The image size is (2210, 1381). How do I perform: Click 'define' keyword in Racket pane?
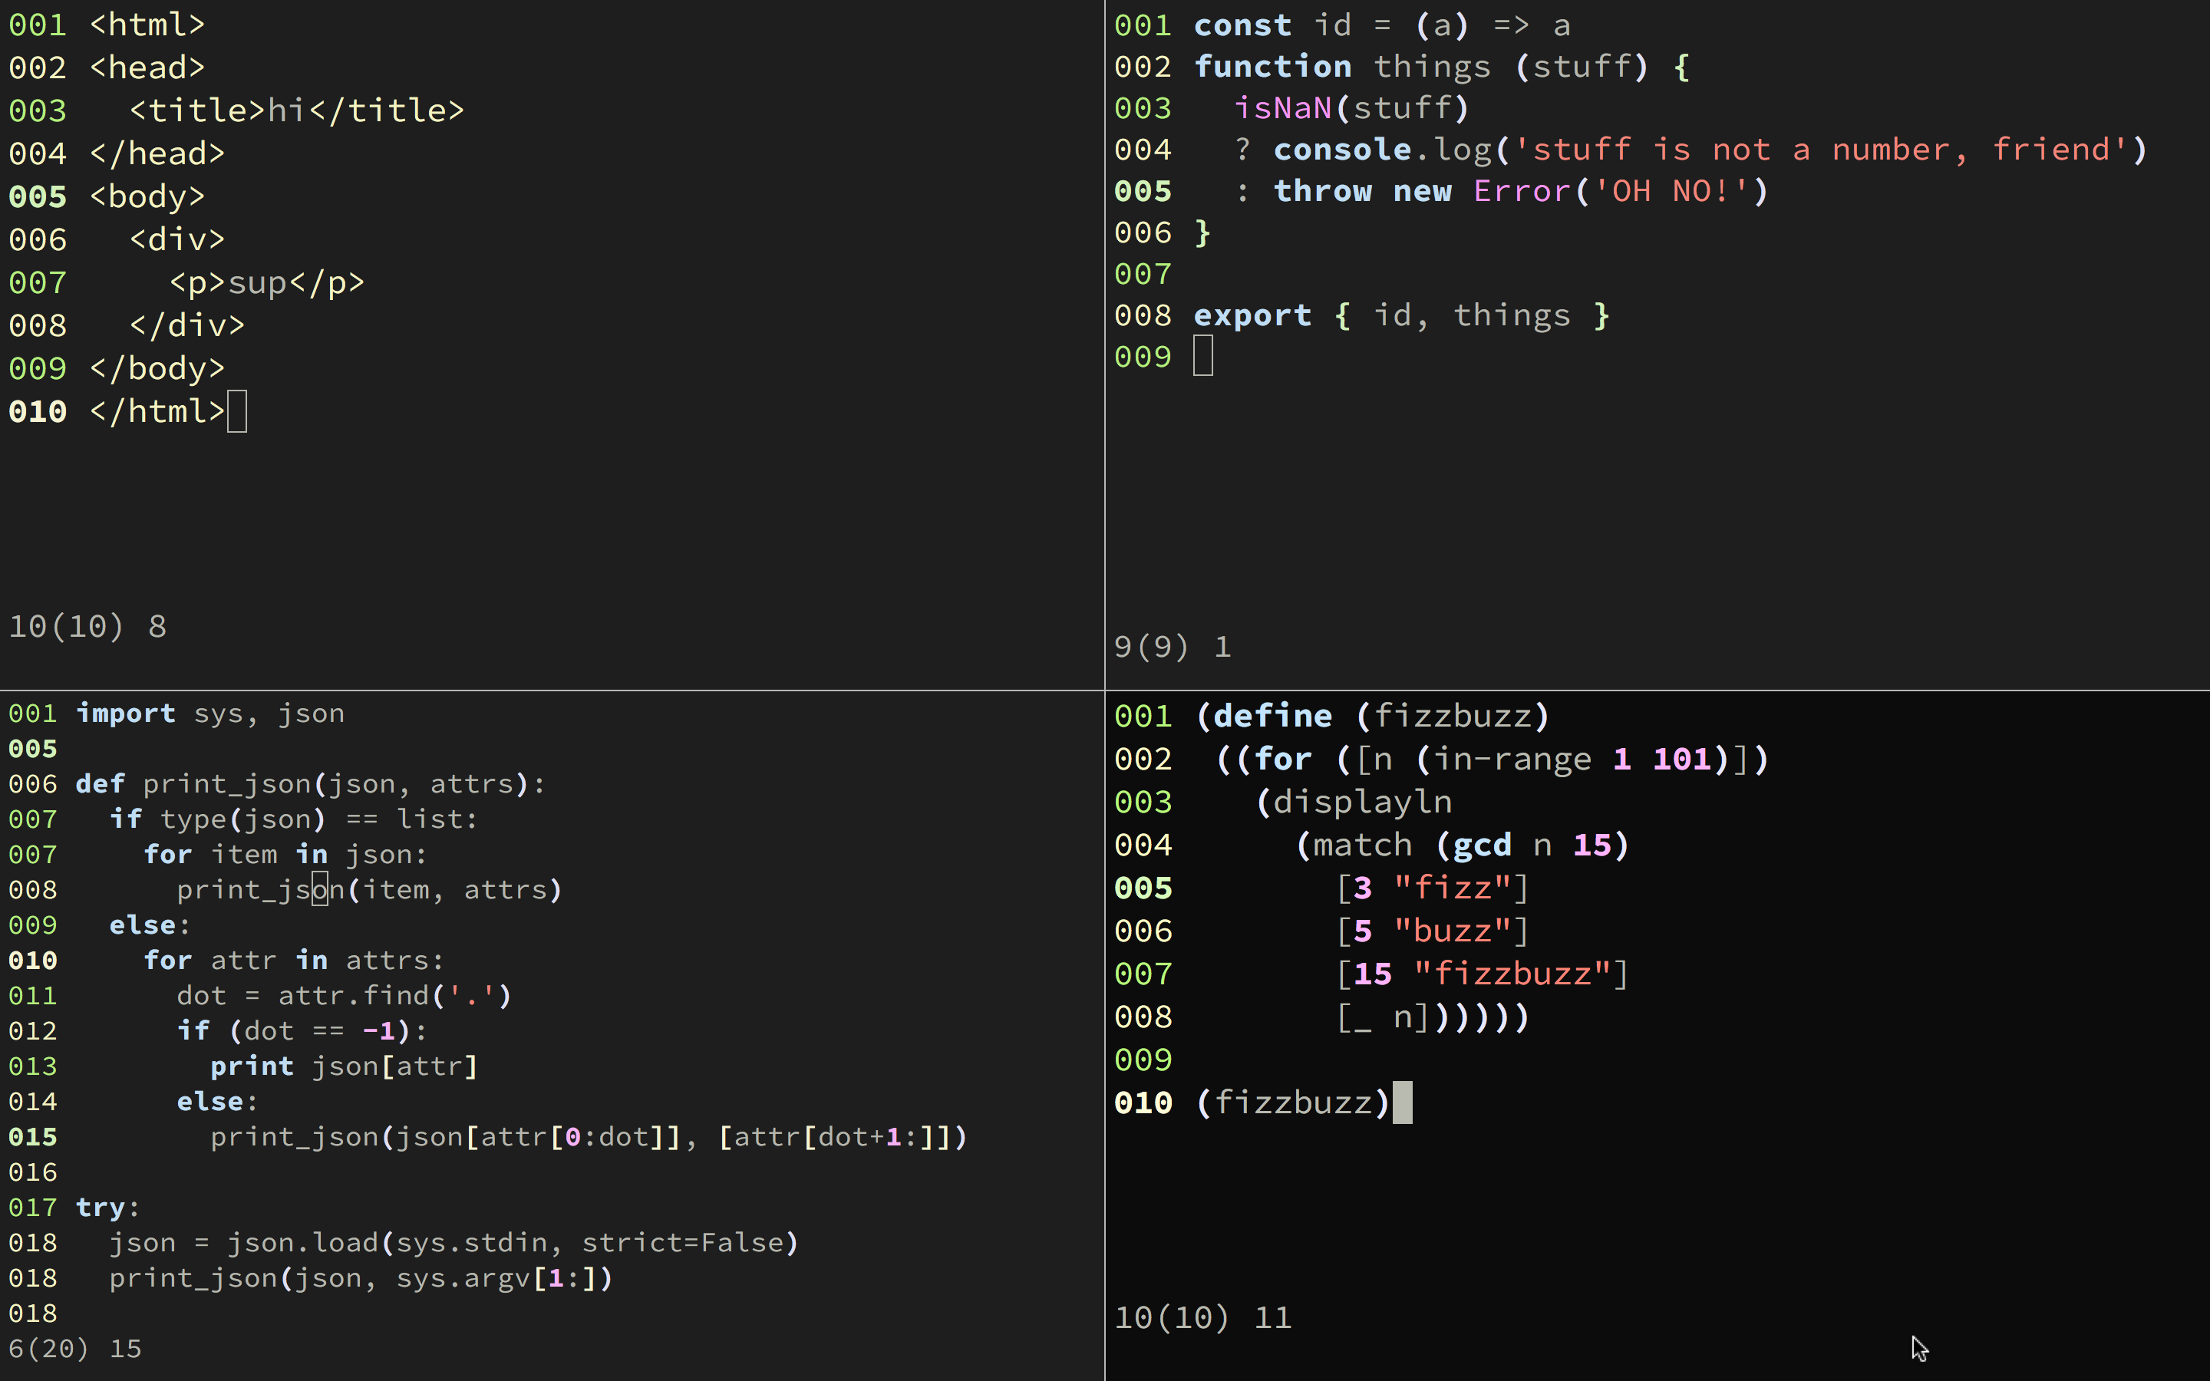pyautogui.click(x=1272, y=716)
